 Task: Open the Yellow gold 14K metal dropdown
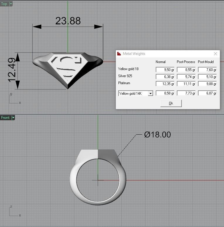(x=150, y=94)
